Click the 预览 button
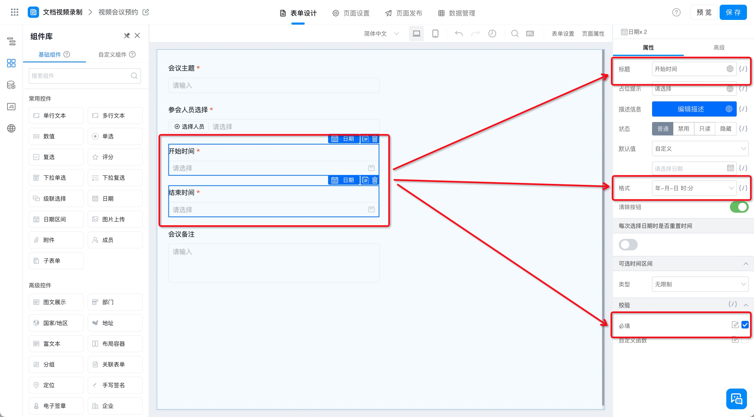Viewport: 754px width, 417px height. pos(704,12)
